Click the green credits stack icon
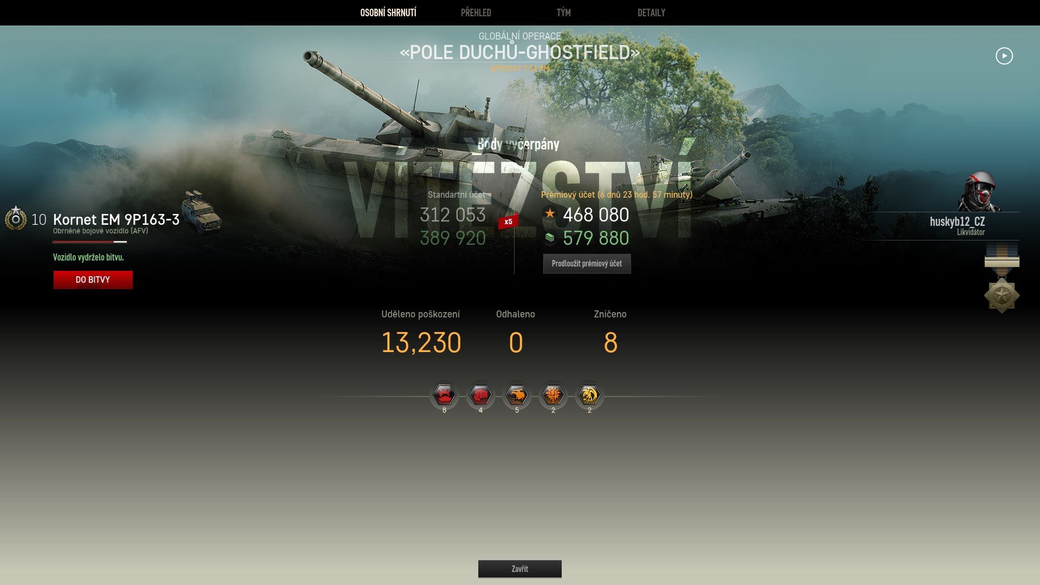The width and height of the screenshot is (1040, 585). coord(550,237)
